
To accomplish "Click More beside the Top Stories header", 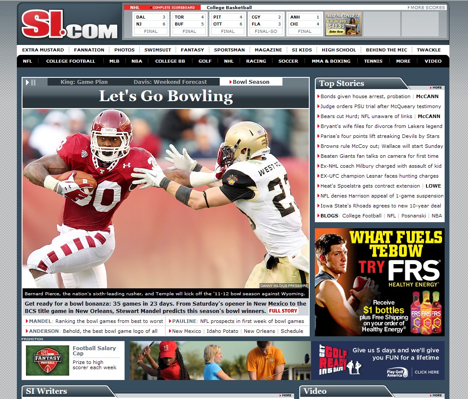I will coord(436,88).
